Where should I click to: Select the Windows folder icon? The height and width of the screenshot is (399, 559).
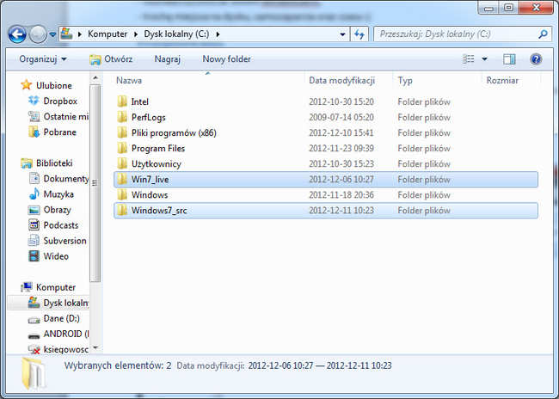[122, 194]
